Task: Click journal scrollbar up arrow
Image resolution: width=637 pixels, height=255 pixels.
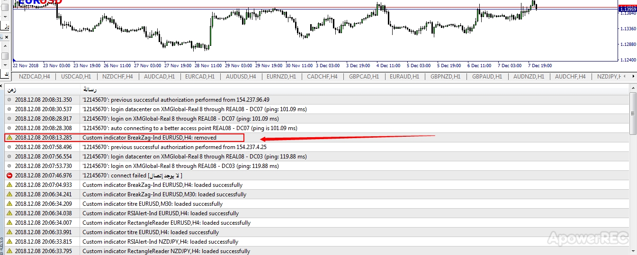Action: (x=633, y=88)
